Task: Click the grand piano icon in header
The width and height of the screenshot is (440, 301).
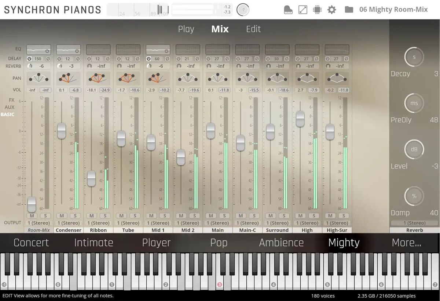Action: click(289, 10)
